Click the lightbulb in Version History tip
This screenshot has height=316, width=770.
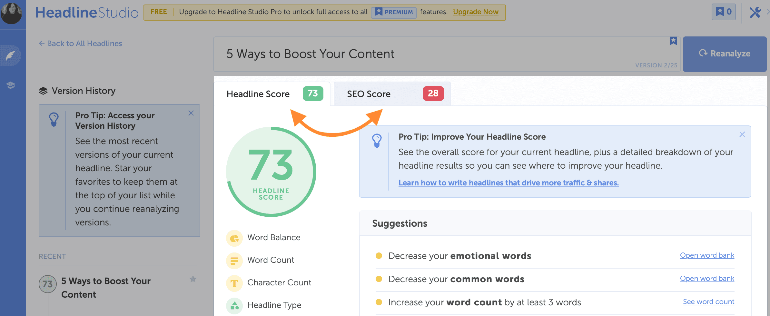coord(54,119)
